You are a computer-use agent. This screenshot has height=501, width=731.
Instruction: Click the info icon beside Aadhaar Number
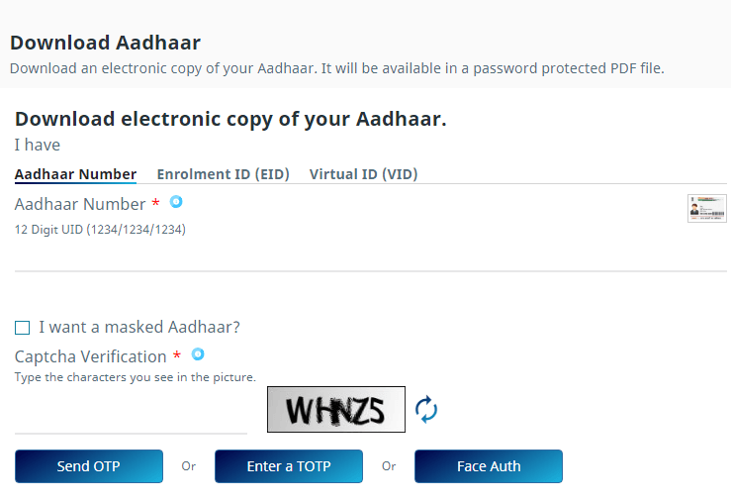click(176, 202)
